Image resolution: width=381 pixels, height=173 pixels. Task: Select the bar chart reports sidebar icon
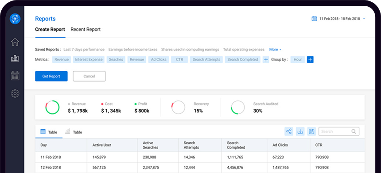click(15, 58)
